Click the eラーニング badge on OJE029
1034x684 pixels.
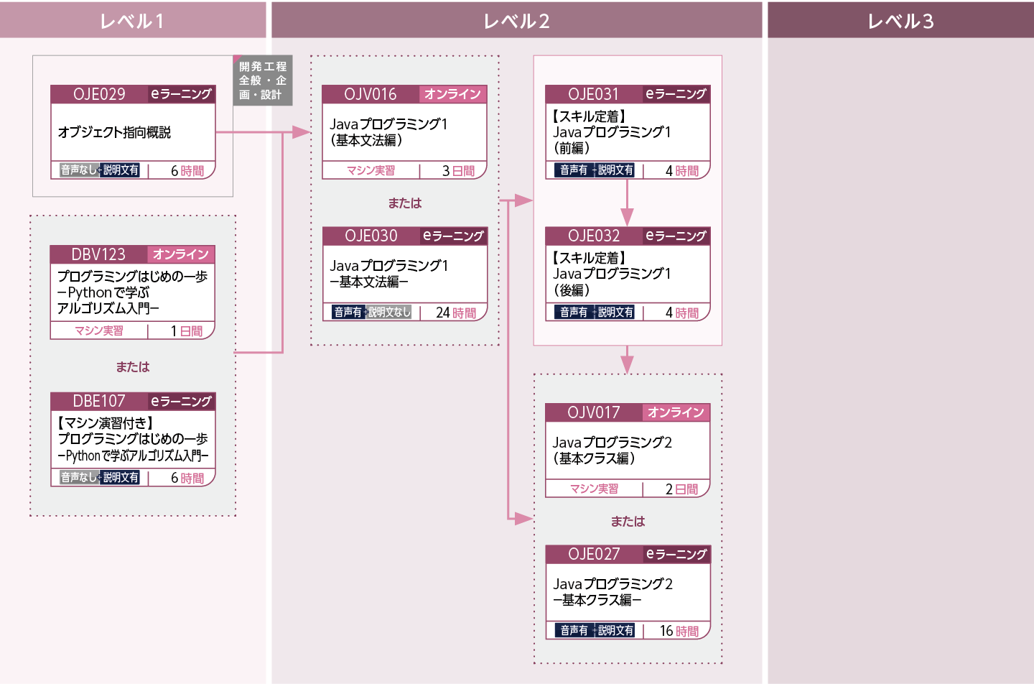(181, 94)
